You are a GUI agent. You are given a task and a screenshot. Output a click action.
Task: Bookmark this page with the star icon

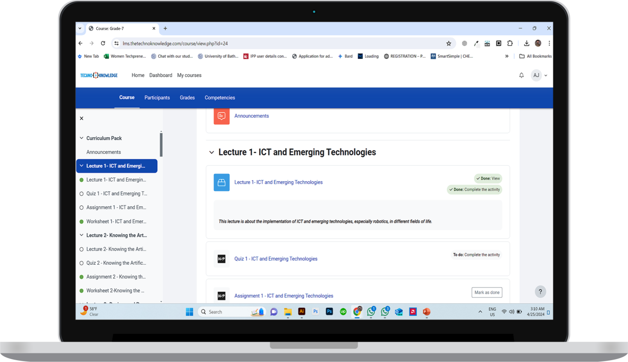pos(448,43)
